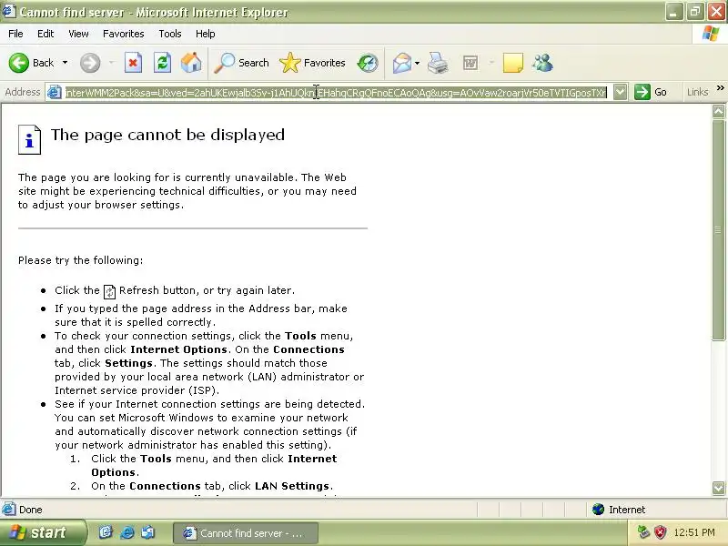Open the Edit menu
728x546 pixels.
tap(45, 34)
